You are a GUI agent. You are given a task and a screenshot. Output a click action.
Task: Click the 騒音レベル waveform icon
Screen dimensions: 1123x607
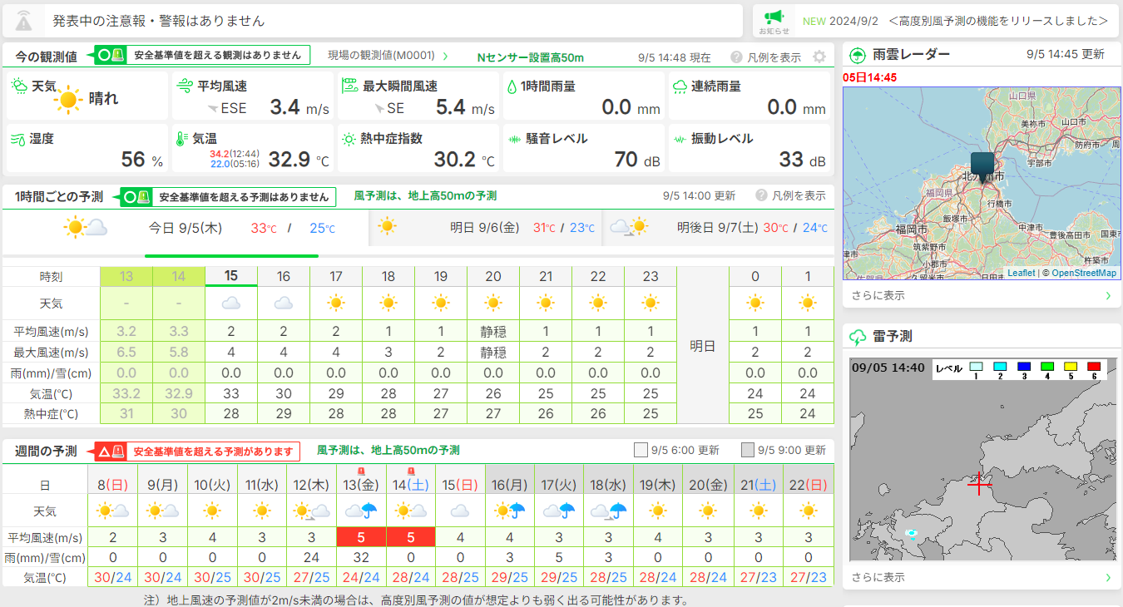point(514,139)
